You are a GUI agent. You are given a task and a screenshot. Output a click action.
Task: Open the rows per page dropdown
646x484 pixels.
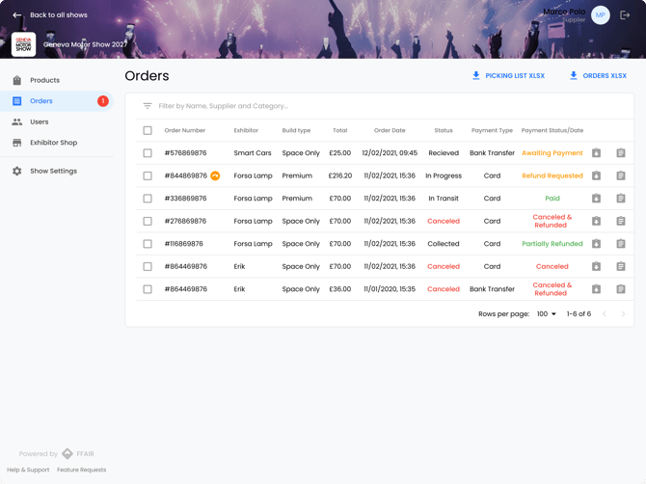click(547, 314)
